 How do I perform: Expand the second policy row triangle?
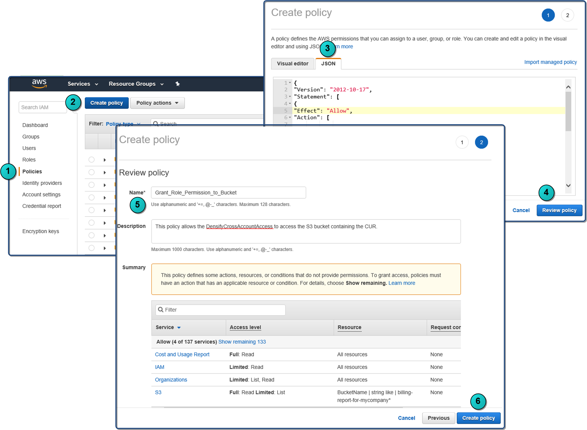(x=105, y=173)
